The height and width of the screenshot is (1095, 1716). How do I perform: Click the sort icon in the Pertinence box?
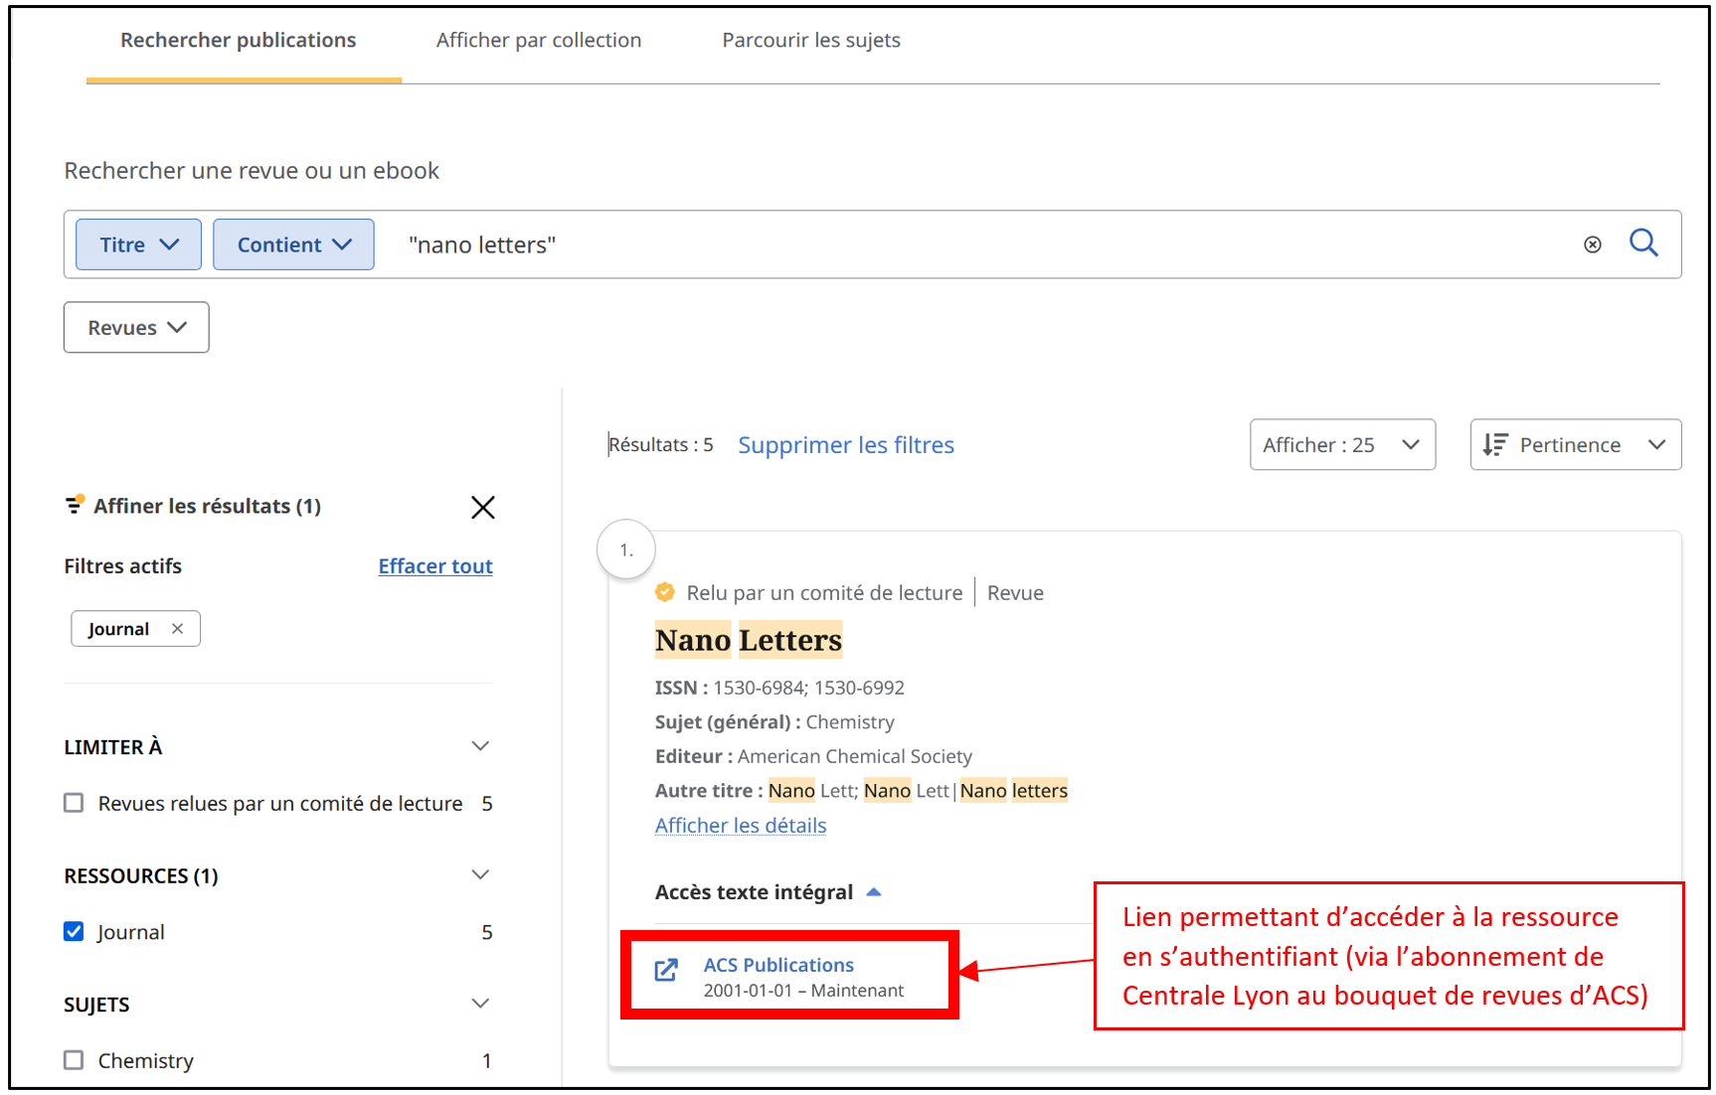point(1495,444)
